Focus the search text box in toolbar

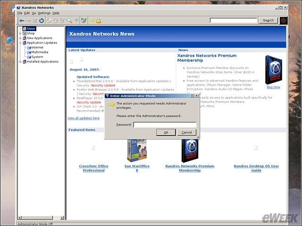pyautogui.click(x=234, y=20)
